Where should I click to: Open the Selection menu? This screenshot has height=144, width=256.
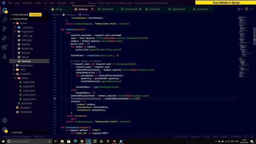[27, 3]
